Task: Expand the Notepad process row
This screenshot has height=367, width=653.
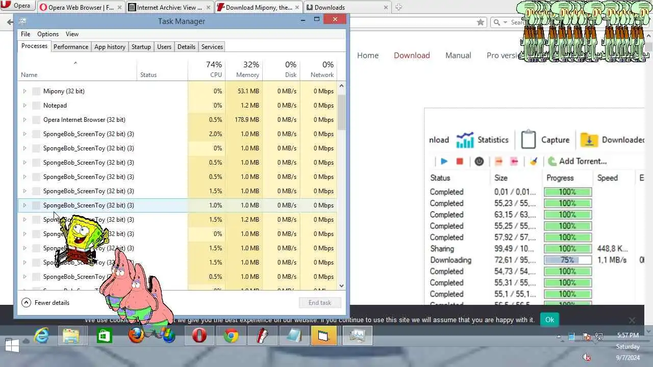Action: pyautogui.click(x=24, y=106)
